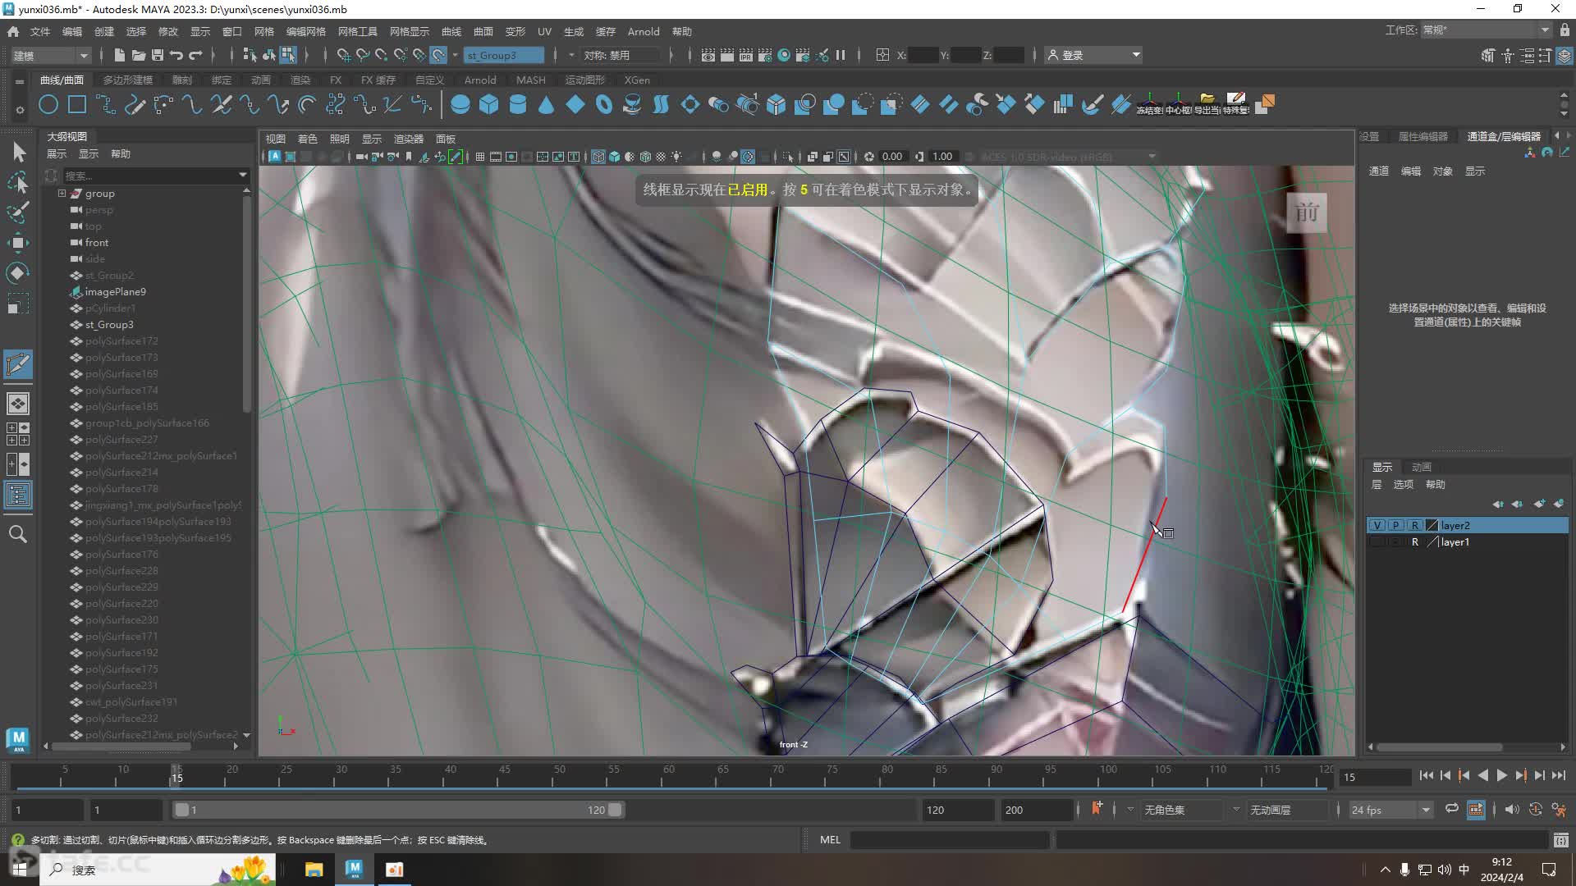Toggle playback P box of layer2
This screenshot has height=886, width=1576.
[1395, 525]
